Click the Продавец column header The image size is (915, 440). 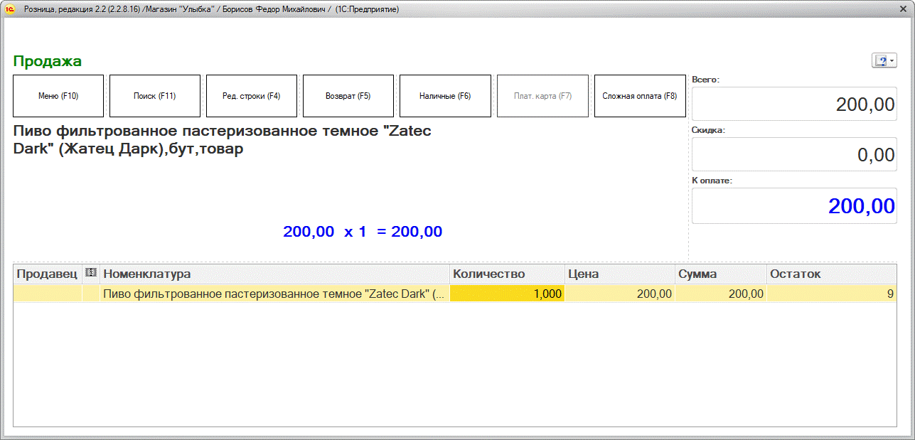click(x=48, y=274)
